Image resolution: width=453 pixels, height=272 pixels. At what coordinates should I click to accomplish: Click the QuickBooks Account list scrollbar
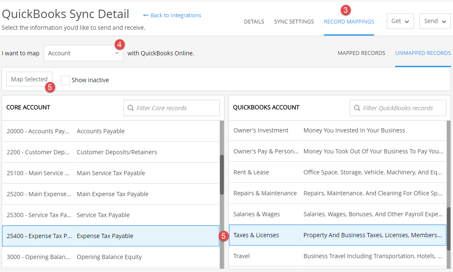(x=448, y=229)
